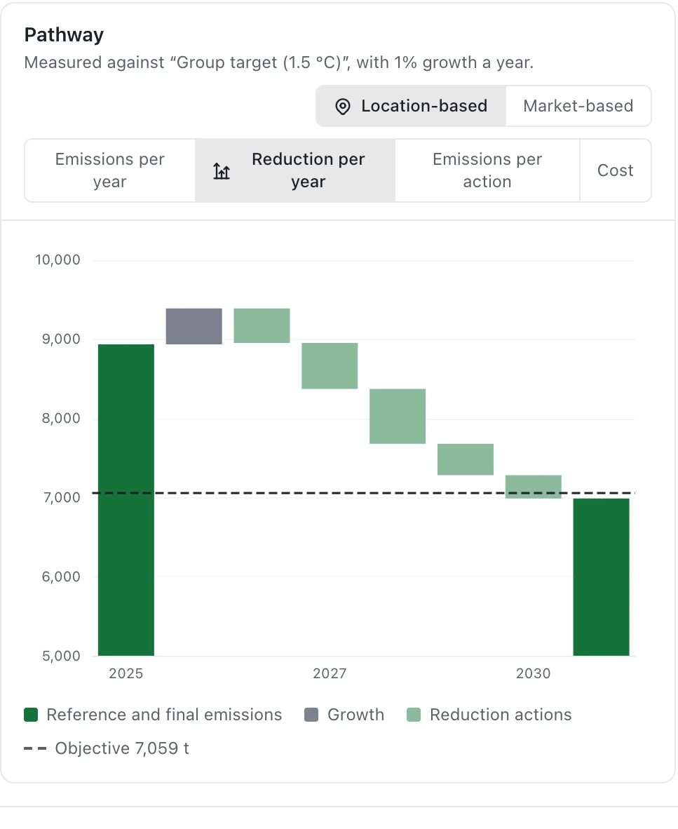Click the 'Growth' legend label
This screenshot has width=678, height=829.
point(355,715)
